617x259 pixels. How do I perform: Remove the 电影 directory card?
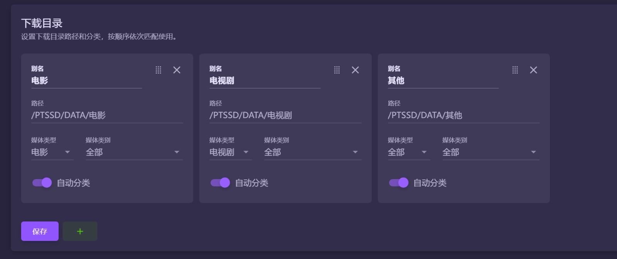[177, 70]
